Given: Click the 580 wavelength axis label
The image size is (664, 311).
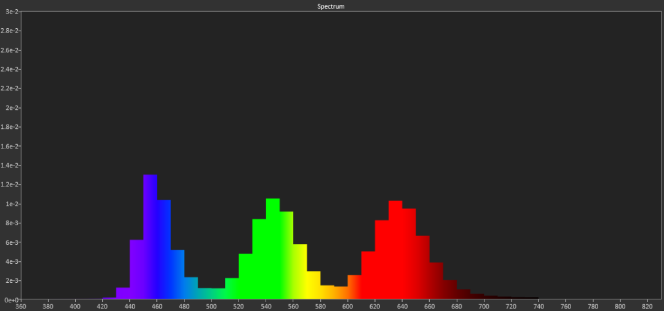Looking at the screenshot, I should [x=320, y=306].
